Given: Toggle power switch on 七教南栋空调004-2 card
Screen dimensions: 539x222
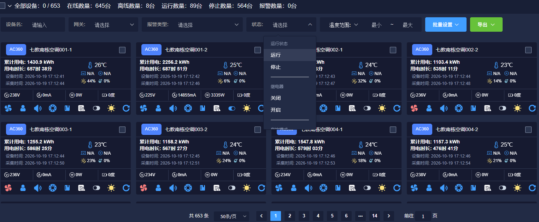Looking at the screenshot, I should point(503,188).
